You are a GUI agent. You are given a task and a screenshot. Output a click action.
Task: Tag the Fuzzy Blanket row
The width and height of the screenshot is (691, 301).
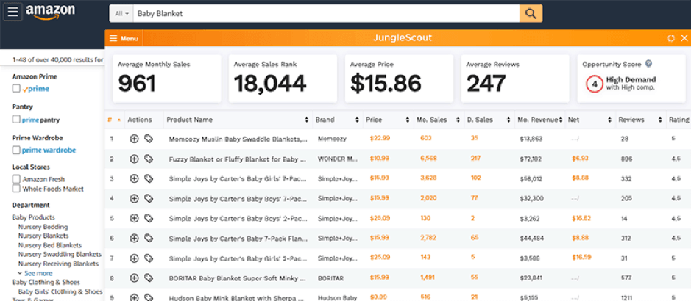point(149,159)
